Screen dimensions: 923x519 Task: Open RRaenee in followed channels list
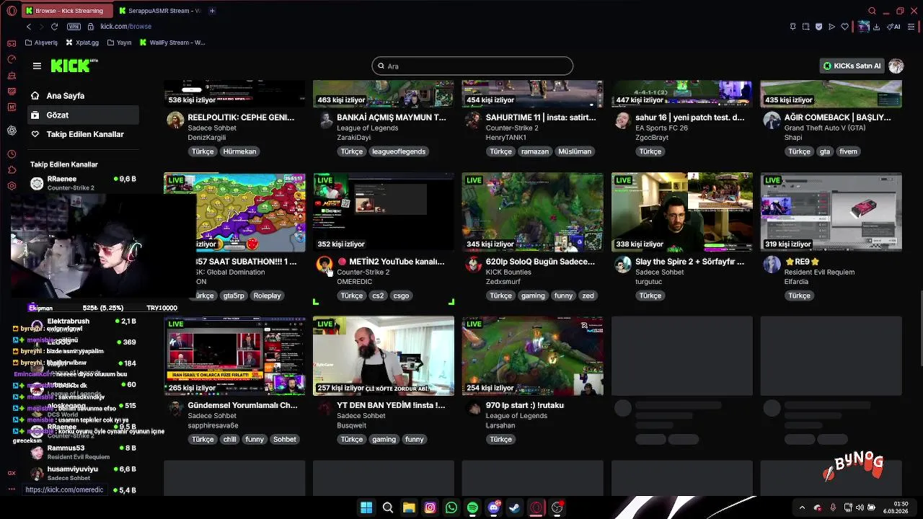coord(83,183)
